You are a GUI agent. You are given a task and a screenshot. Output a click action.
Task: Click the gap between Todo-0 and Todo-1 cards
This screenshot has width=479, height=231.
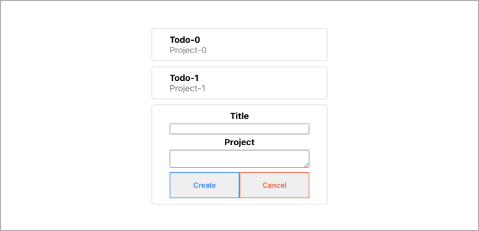point(239,64)
